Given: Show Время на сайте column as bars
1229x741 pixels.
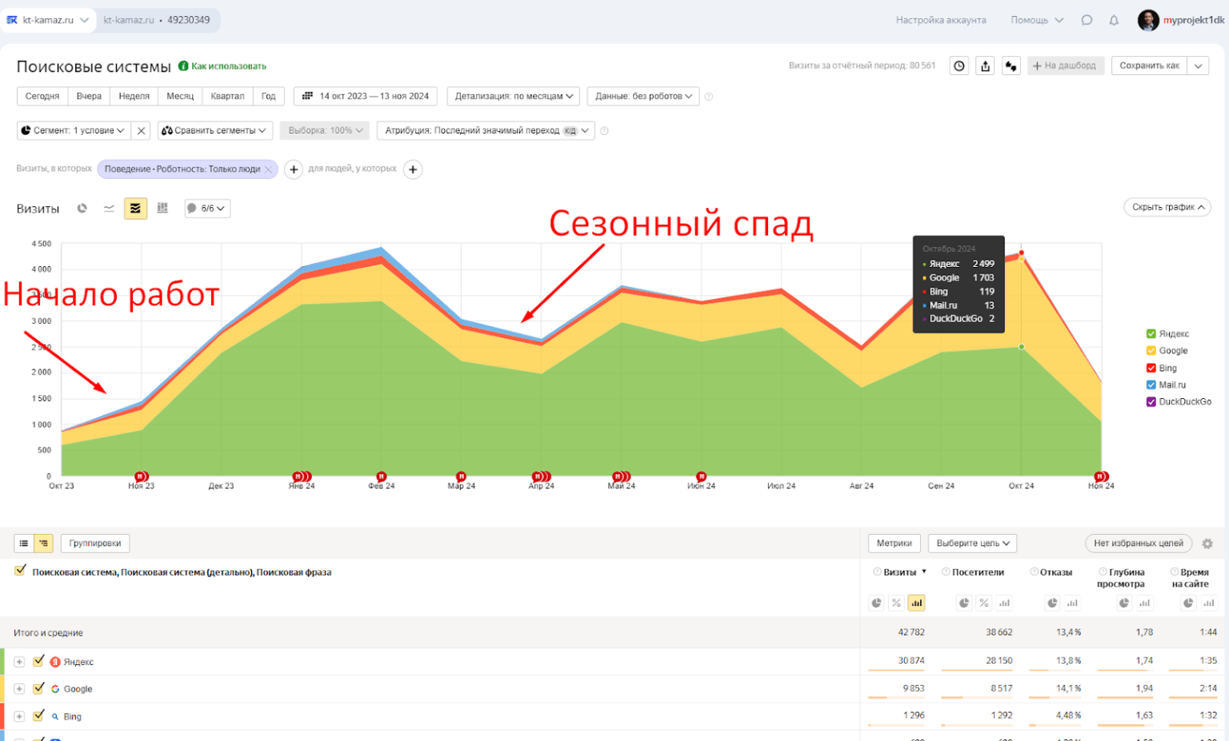Looking at the screenshot, I should [1209, 603].
